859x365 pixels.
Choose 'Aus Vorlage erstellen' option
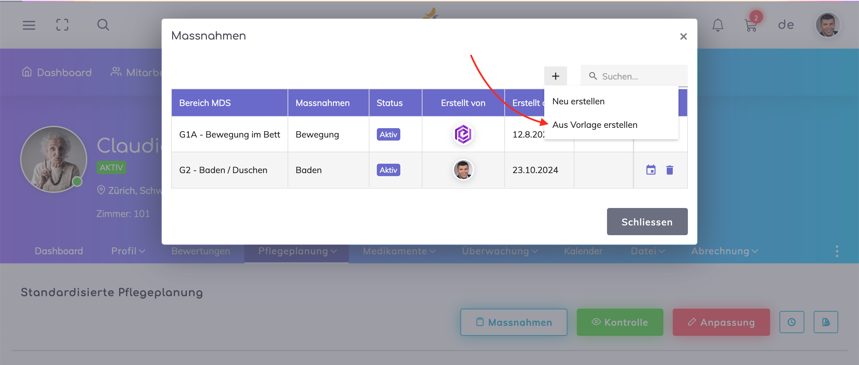click(x=595, y=125)
